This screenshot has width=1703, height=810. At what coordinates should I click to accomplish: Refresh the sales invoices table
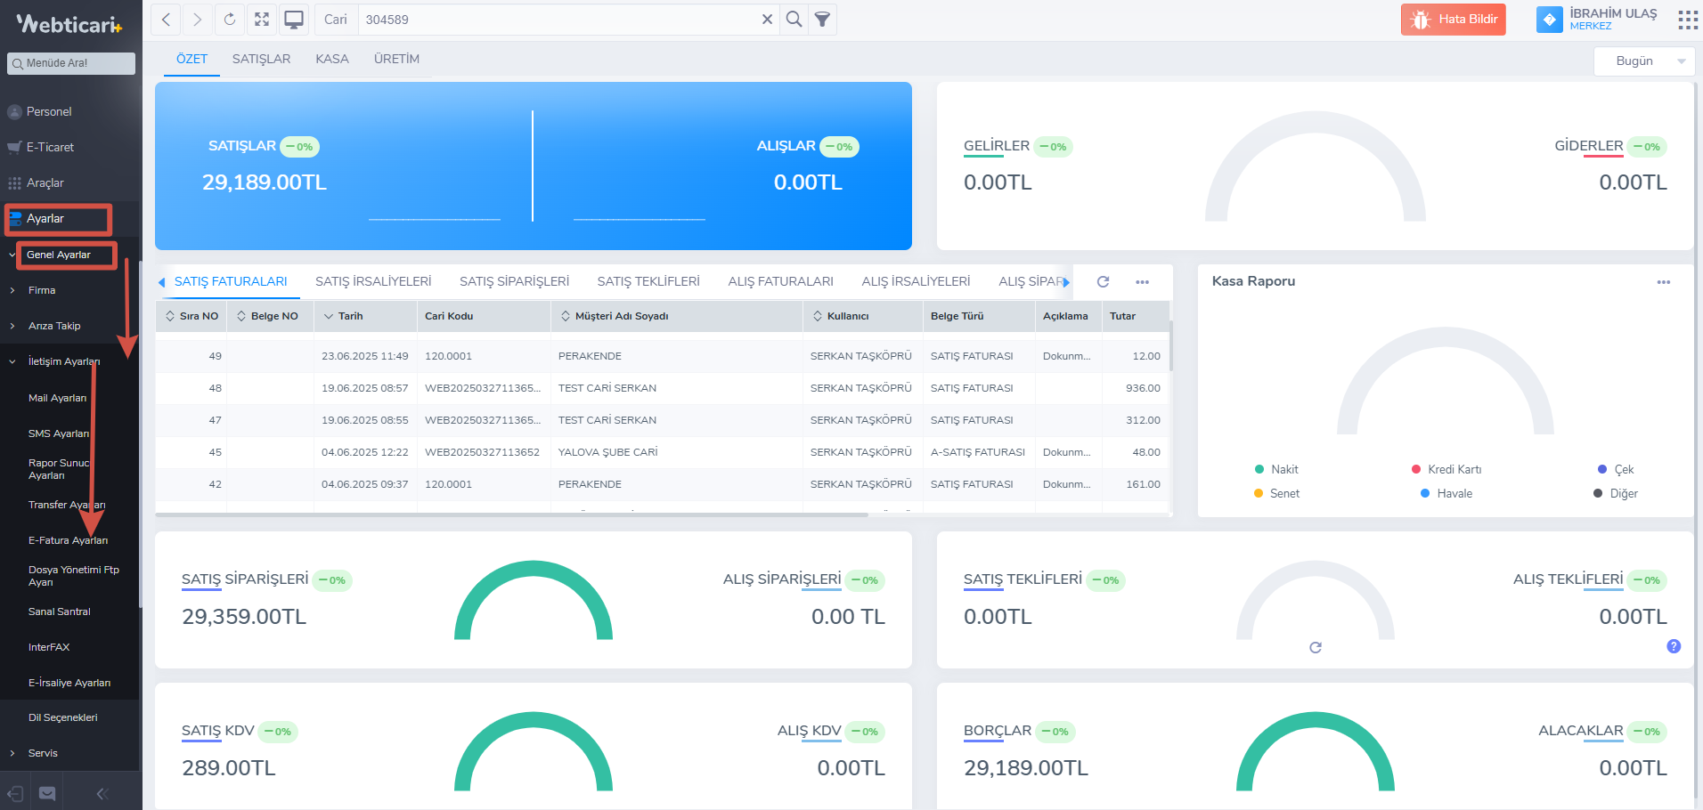(1103, 281)
